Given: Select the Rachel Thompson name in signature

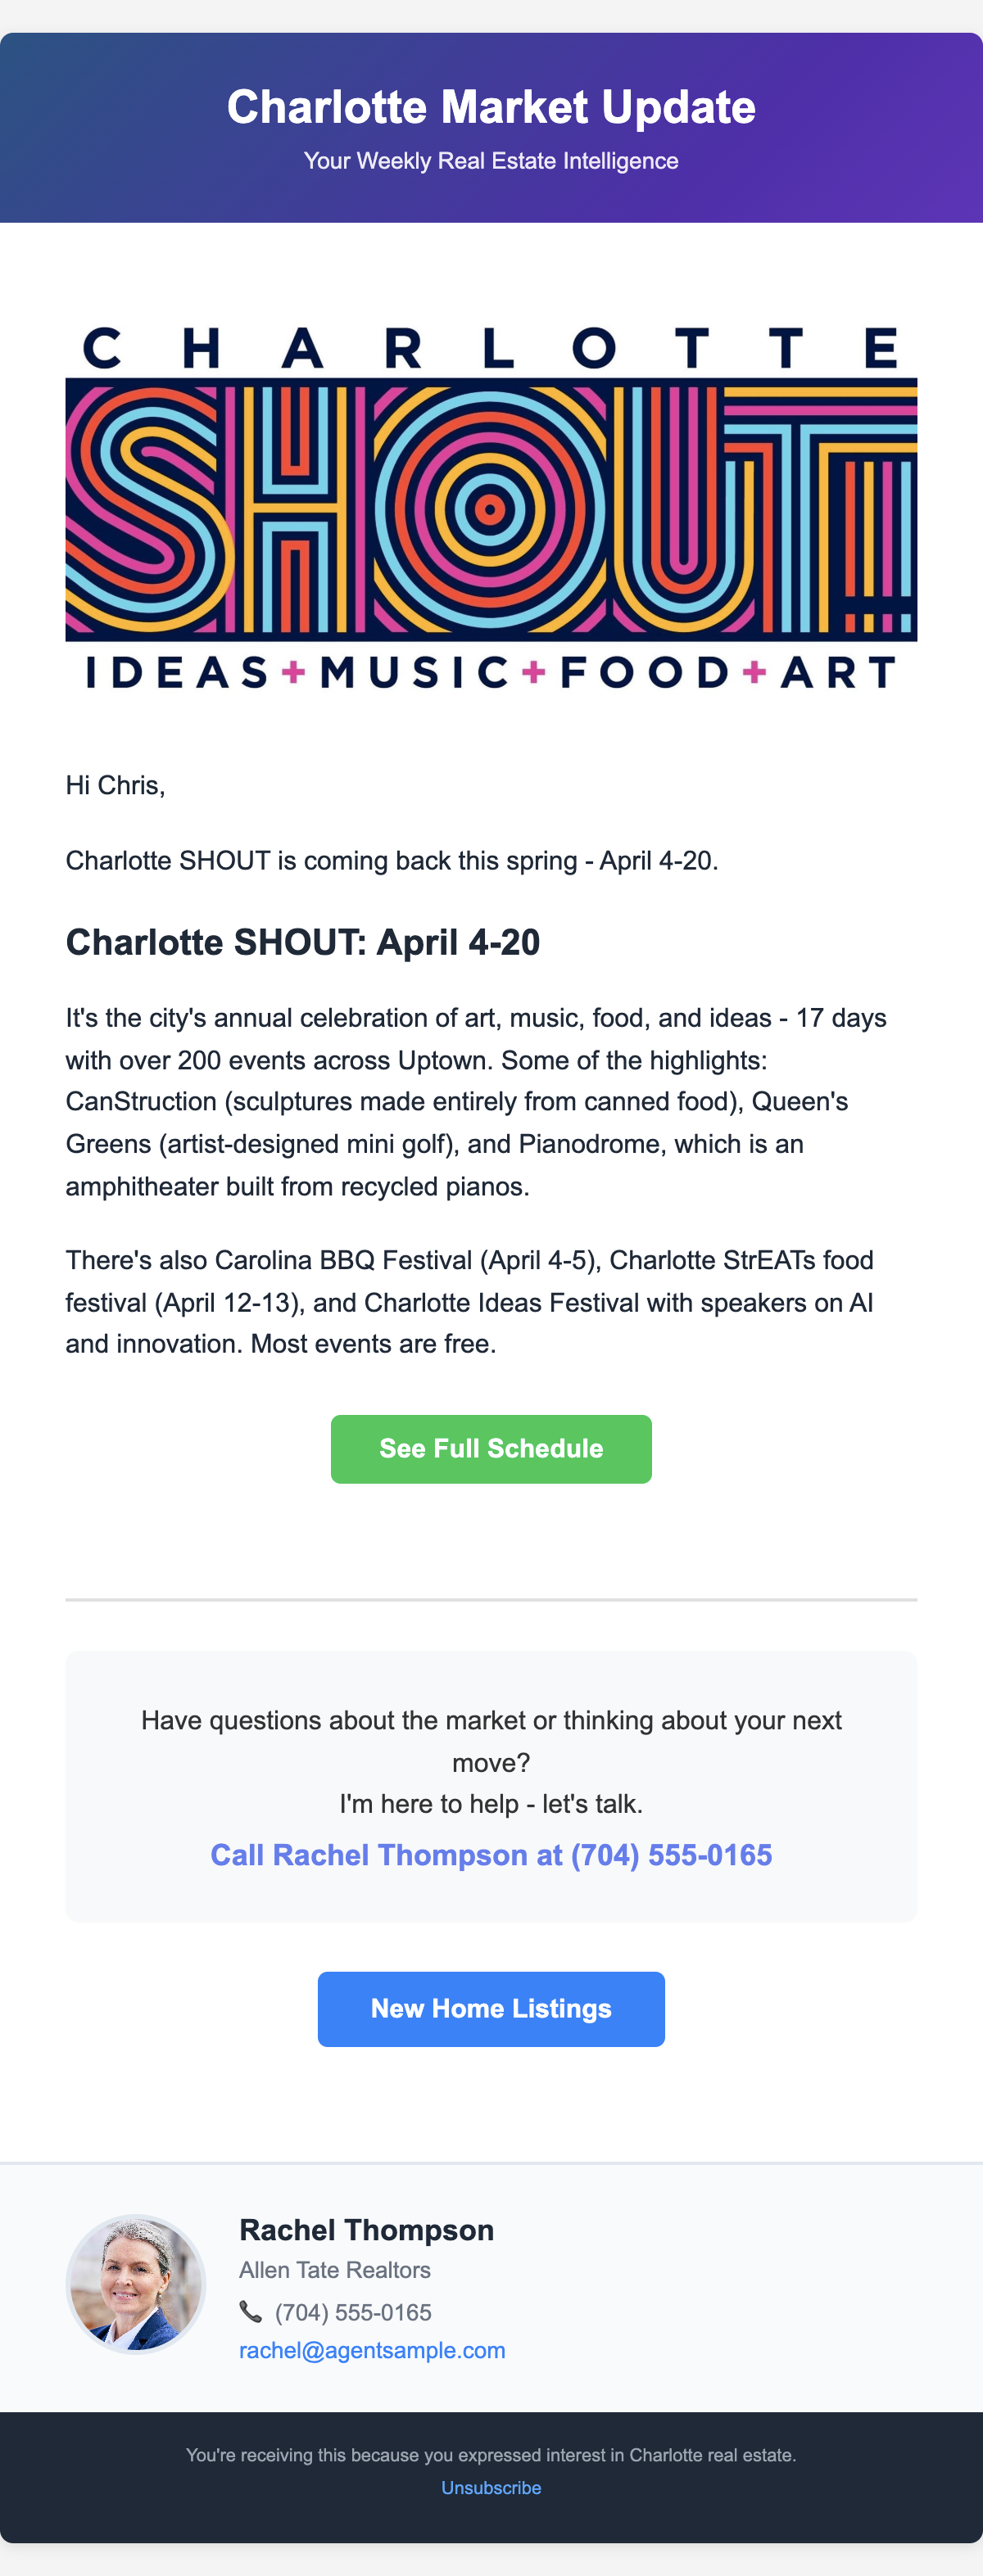Looking at the screenshot, I should coord(366,2230).
